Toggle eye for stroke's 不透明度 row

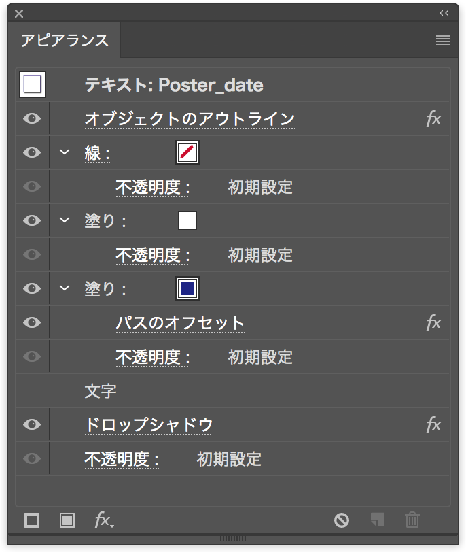pyautogui.click(x=32, y=186)
